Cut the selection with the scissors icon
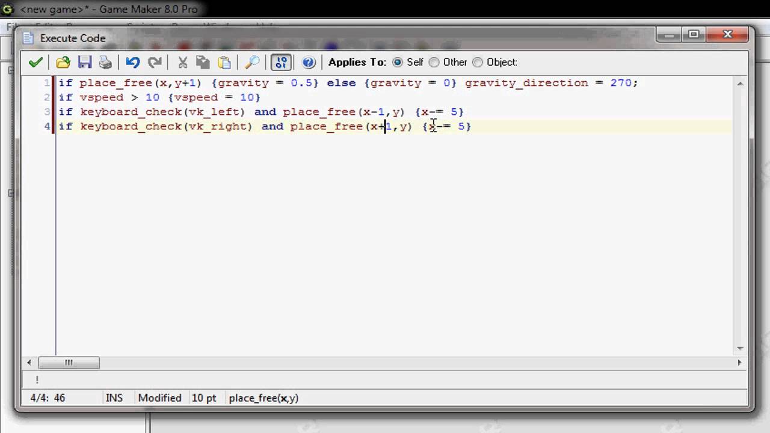This screenshot has width=770, height=433. pyautogui.click(x=182, y=62)
